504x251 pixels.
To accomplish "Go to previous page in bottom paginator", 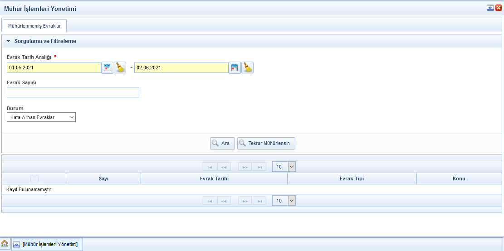I will tap(224, 201).
